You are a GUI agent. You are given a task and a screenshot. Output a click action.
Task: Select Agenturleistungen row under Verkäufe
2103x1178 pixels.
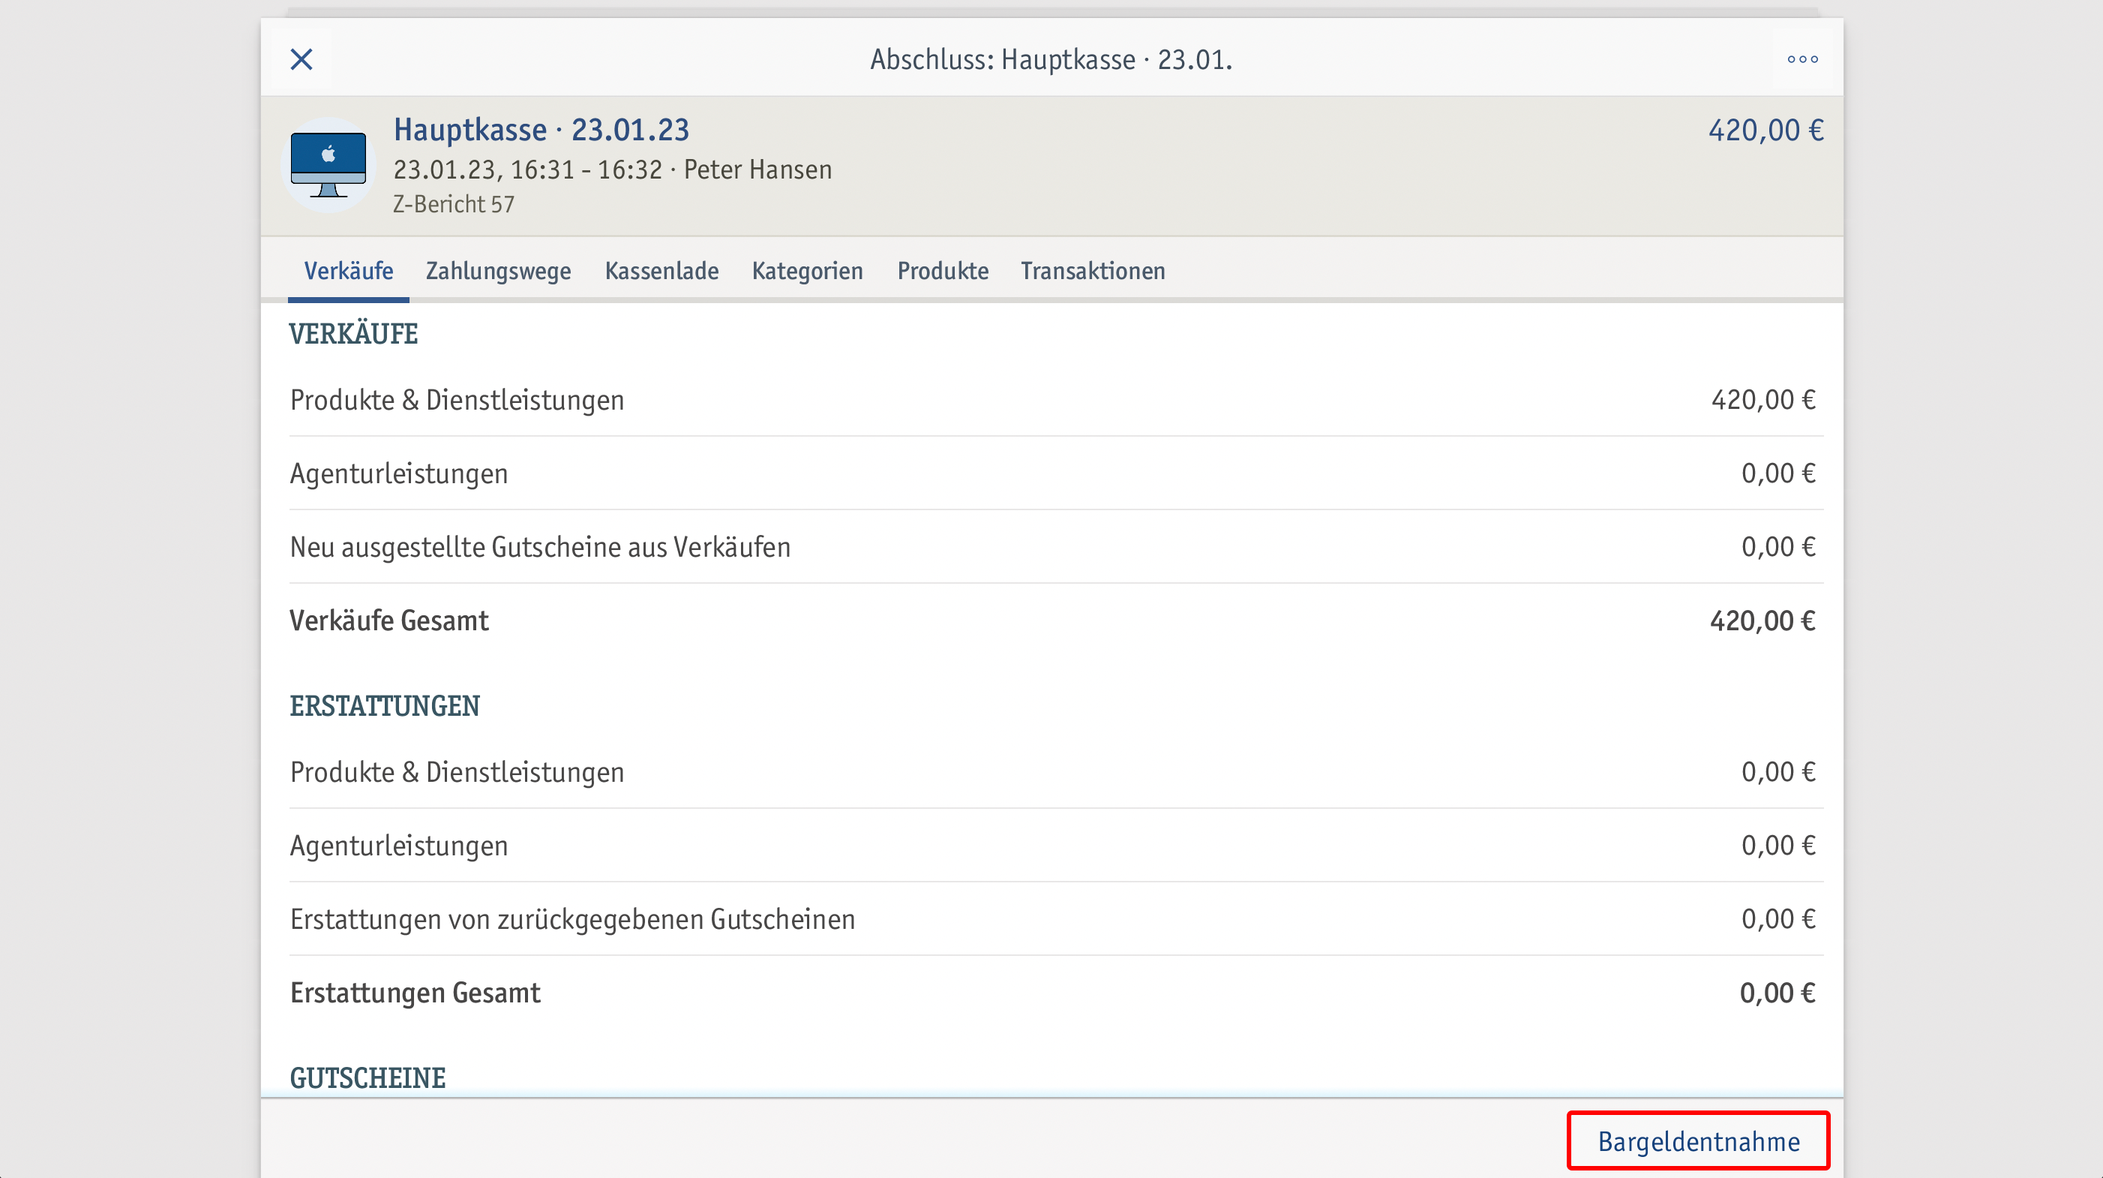pyautogui.click(x=1057, y=473)
